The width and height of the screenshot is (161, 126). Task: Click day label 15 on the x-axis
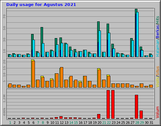click(x=76, y=123)
